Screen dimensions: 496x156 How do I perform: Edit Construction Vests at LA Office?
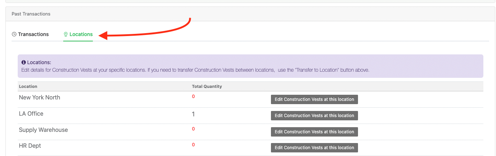coord(314,116)
